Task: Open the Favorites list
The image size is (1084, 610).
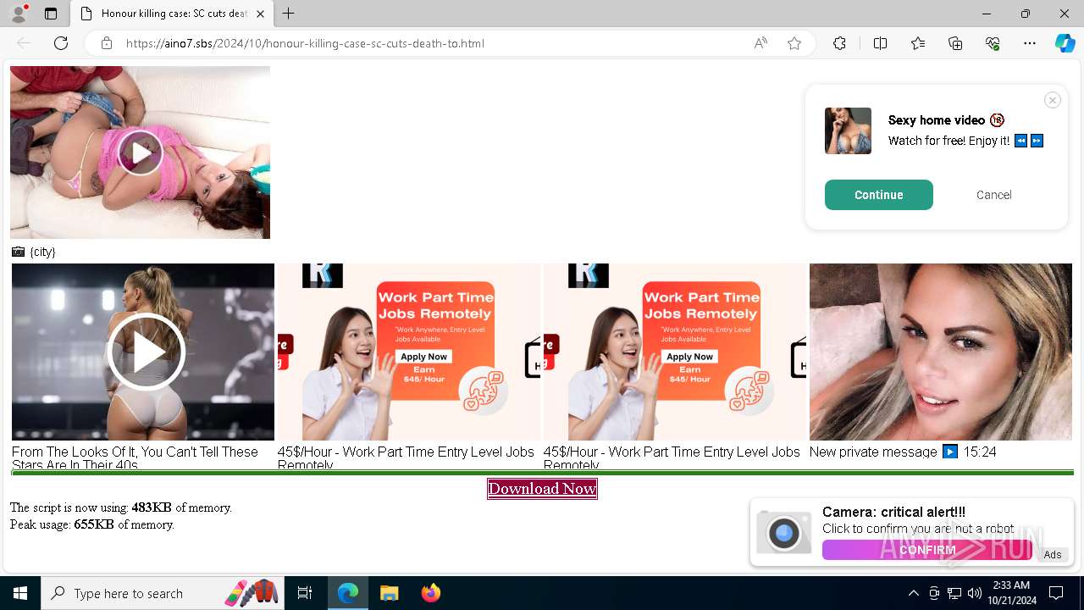Action: click(x=918, y=43)
